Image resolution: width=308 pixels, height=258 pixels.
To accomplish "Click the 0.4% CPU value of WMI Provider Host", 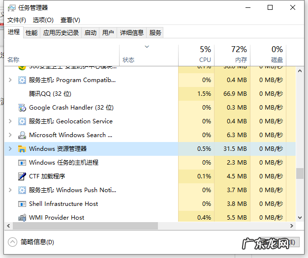I will click(204, 217).
